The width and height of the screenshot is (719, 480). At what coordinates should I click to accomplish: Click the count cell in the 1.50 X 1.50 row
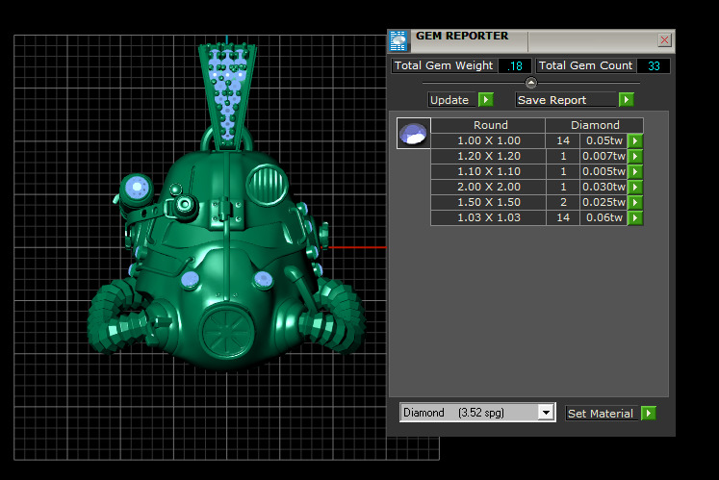[x=563, y=202]
